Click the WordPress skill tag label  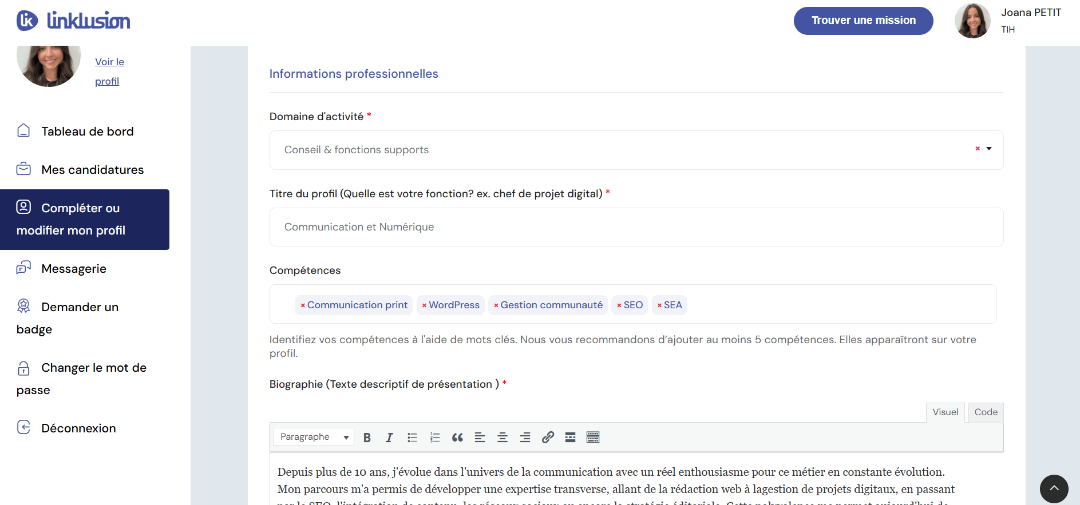454,305
